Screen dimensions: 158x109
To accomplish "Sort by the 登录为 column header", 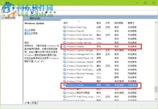I will click(x=131, y=23).
